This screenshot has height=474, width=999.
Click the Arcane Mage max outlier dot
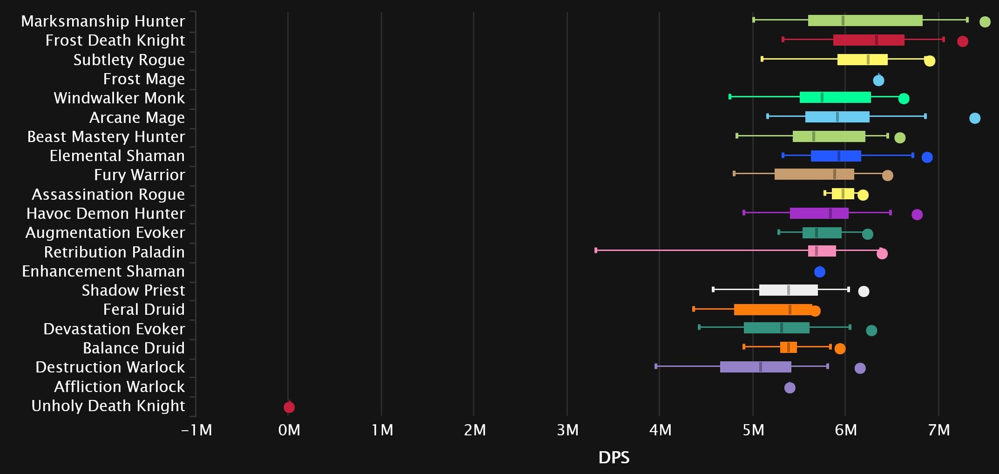[975, 118]
